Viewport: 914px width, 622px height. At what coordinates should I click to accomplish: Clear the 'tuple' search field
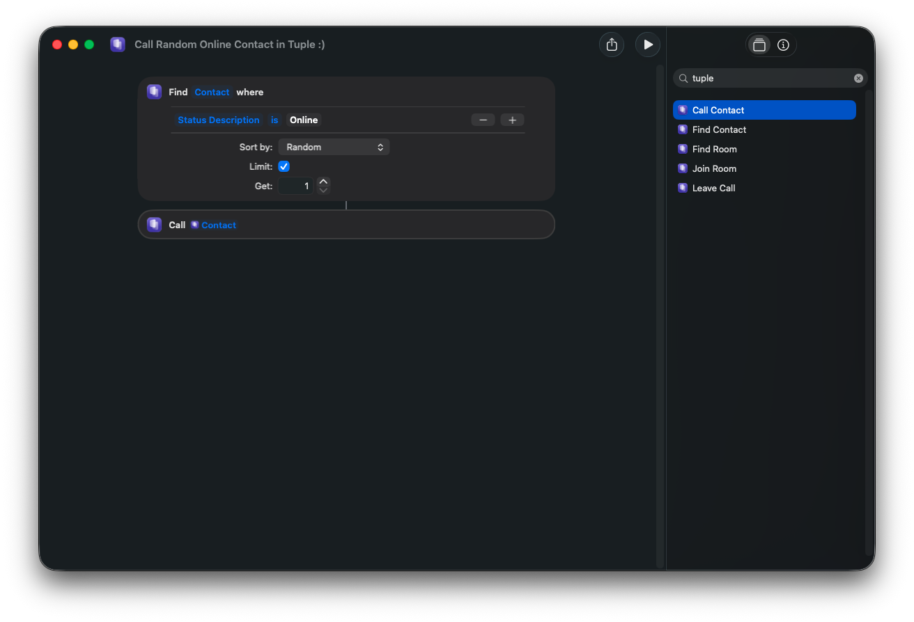point(858,79)
